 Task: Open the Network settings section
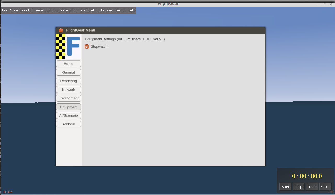pyautogui.click(x=69, y=90)
